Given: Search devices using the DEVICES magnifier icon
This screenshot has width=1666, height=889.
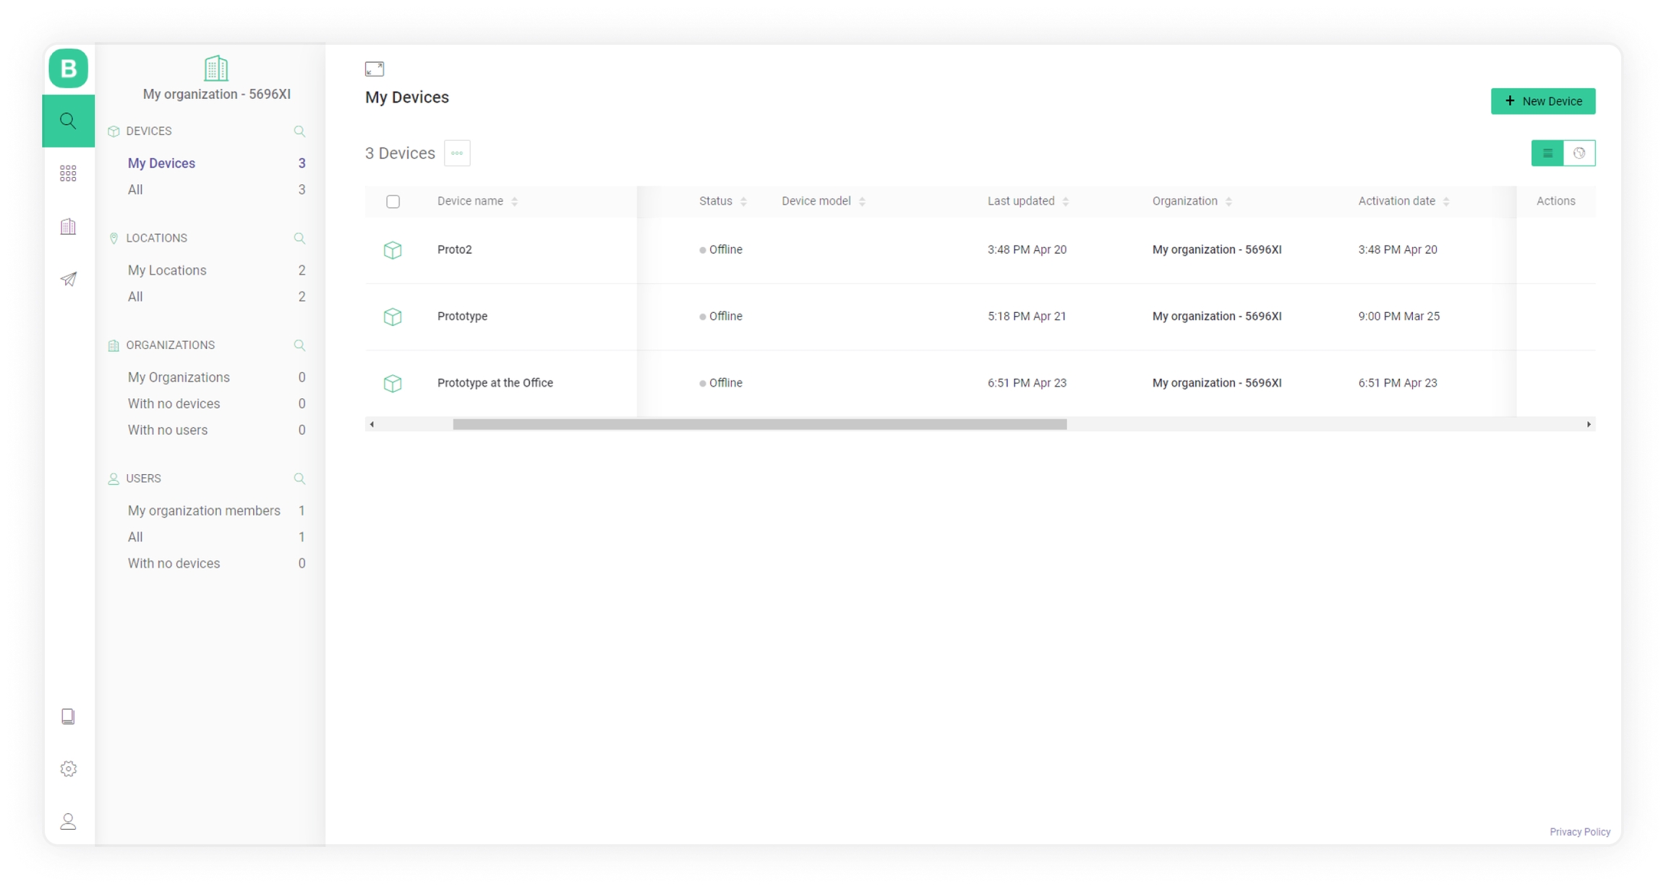Looking at the screenshot, I should point(299,132).
